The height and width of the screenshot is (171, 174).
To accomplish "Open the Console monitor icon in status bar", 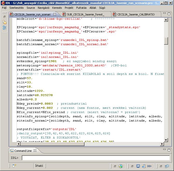I will pyautogui.click(x=138, y=166).
